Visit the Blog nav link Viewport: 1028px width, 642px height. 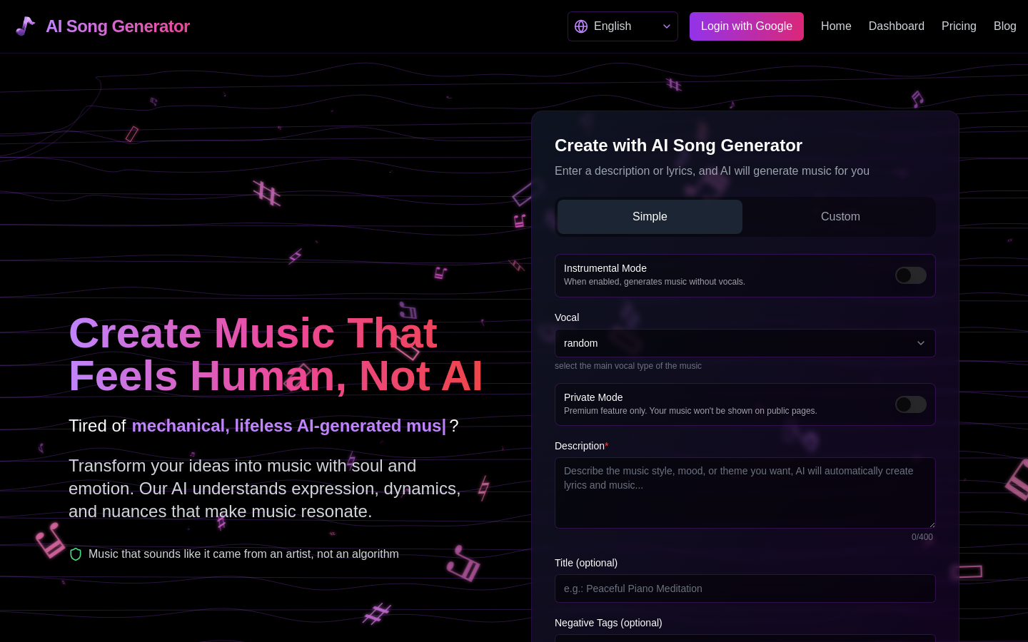tap(1005, 26)
